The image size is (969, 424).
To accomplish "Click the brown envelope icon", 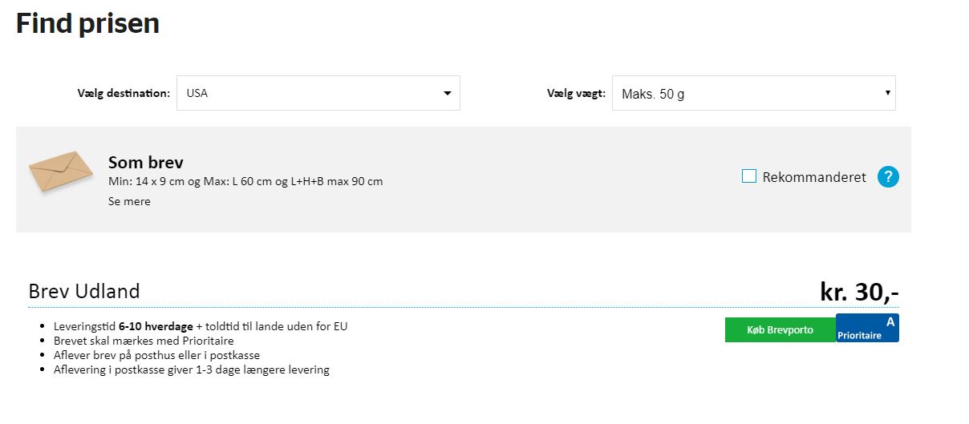I will coord(61,171).
